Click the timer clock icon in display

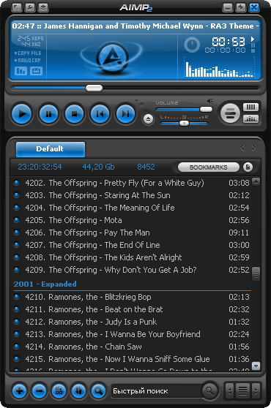[192, 45]
